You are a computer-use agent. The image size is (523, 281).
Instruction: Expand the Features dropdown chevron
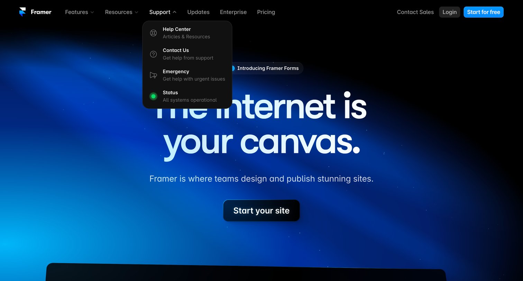click(92, 12)
